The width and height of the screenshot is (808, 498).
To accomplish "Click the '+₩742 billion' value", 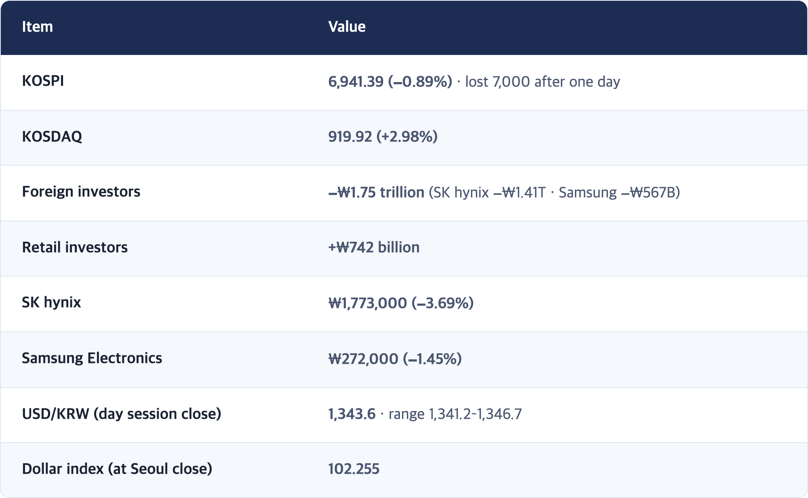I will tap(374, 247).
